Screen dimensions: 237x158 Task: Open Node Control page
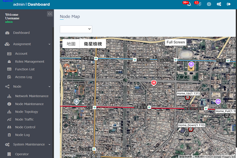click(25, 127)
